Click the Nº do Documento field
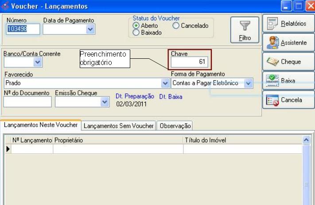Screen dimensions: 315x205 tap(27, 102)
